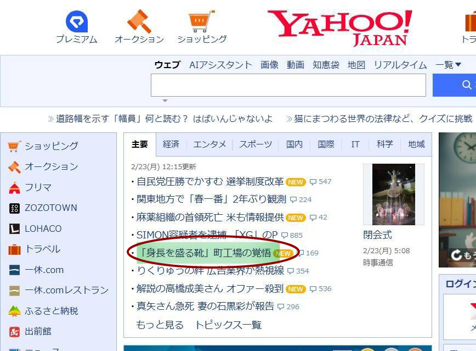476x351 pixels.
Task: Select the 動画 search category
Action: pos(296,65)
